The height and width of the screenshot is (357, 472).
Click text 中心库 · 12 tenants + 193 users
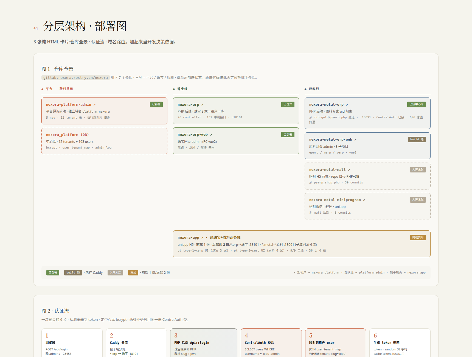pyautogui.click(x=70, y=142)
